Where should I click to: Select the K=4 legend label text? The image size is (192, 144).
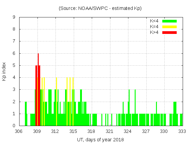pos(154,27)
